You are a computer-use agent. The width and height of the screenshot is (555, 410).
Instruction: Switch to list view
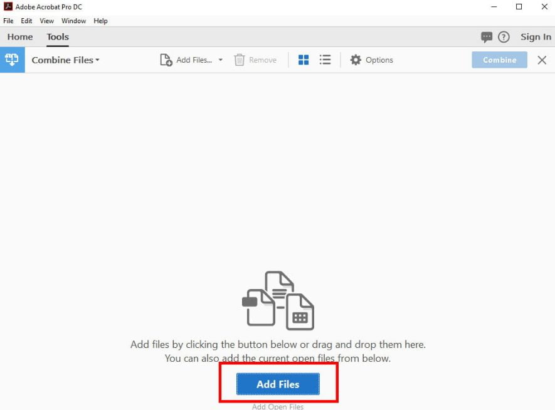pyautogui.click(x=325, y=60)
